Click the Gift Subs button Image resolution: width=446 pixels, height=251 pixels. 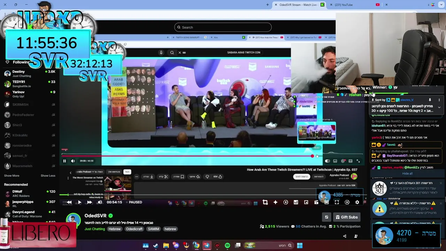(x=347, y=217)
